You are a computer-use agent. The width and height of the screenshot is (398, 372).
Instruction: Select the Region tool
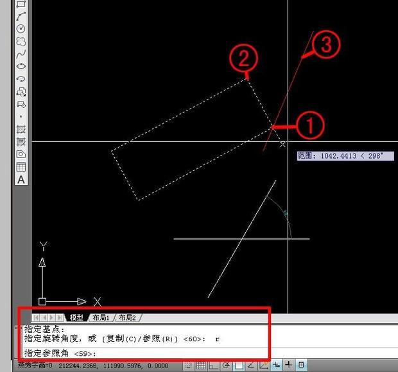(21, 154)
